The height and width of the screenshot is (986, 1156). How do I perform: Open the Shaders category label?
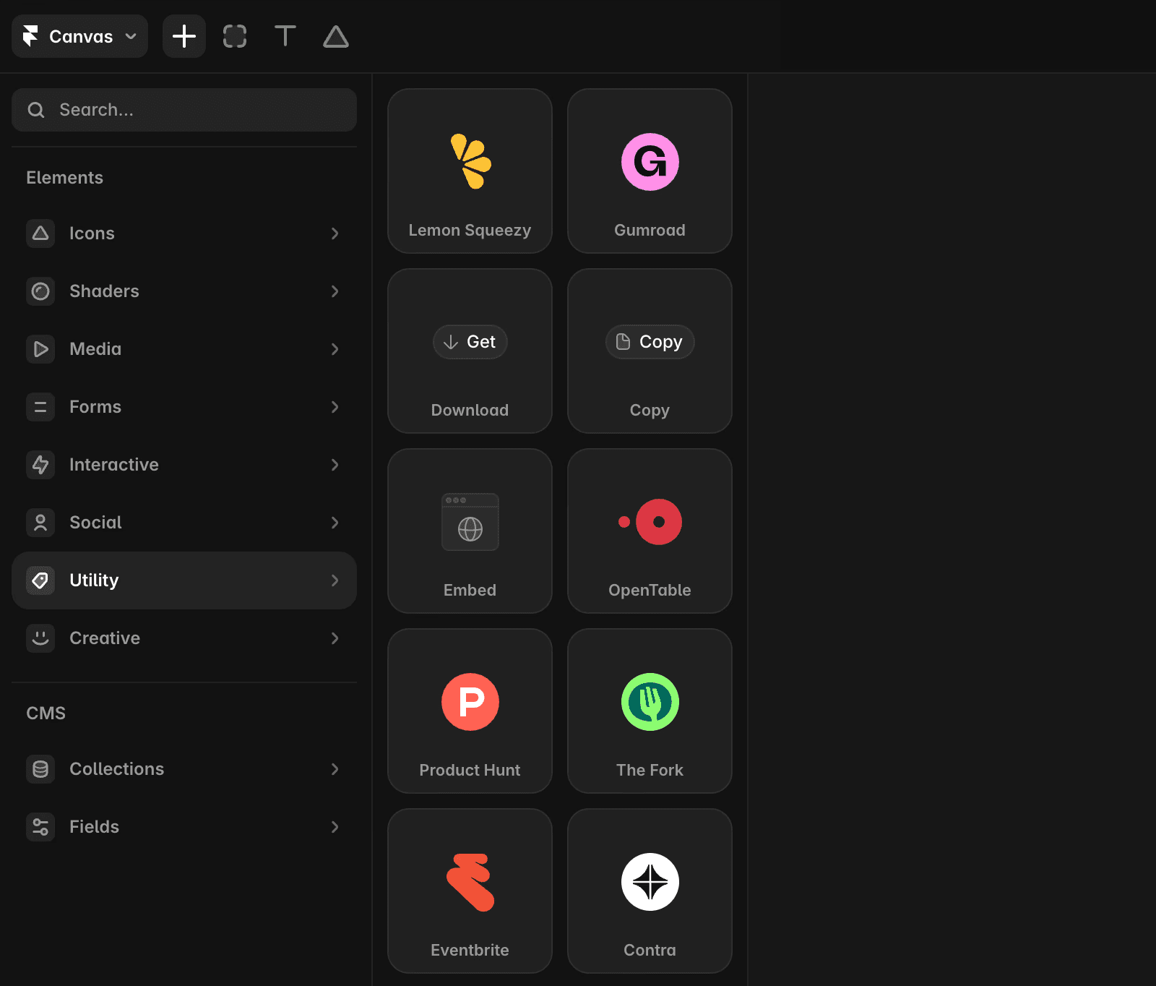[x=104, y=291]
